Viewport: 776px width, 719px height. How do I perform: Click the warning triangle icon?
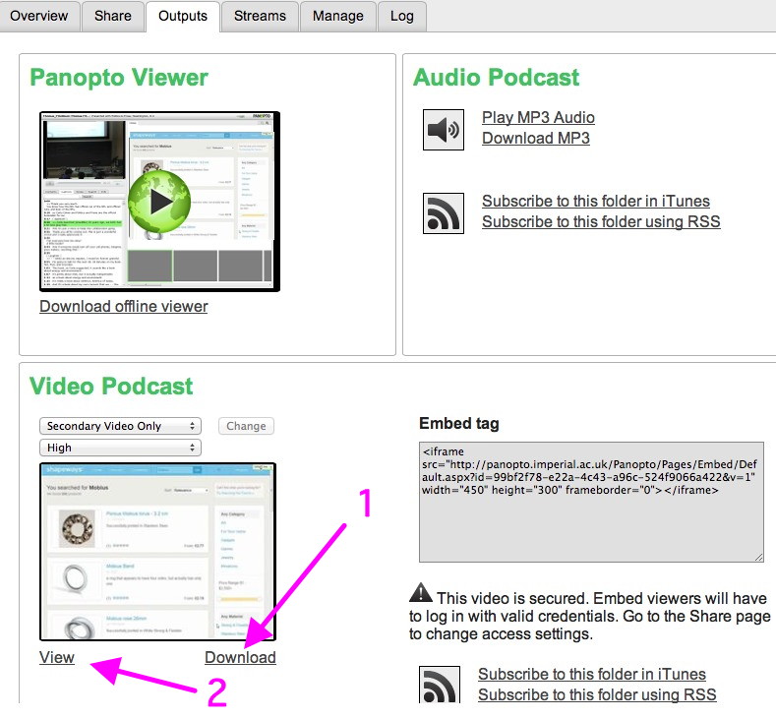pos(421,592)
